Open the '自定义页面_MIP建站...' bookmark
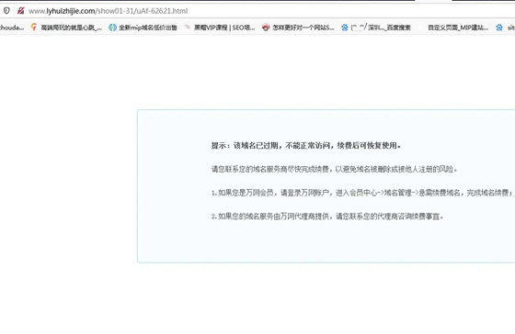Viewport: 515px width, 334px height. [x=458, y=28]
